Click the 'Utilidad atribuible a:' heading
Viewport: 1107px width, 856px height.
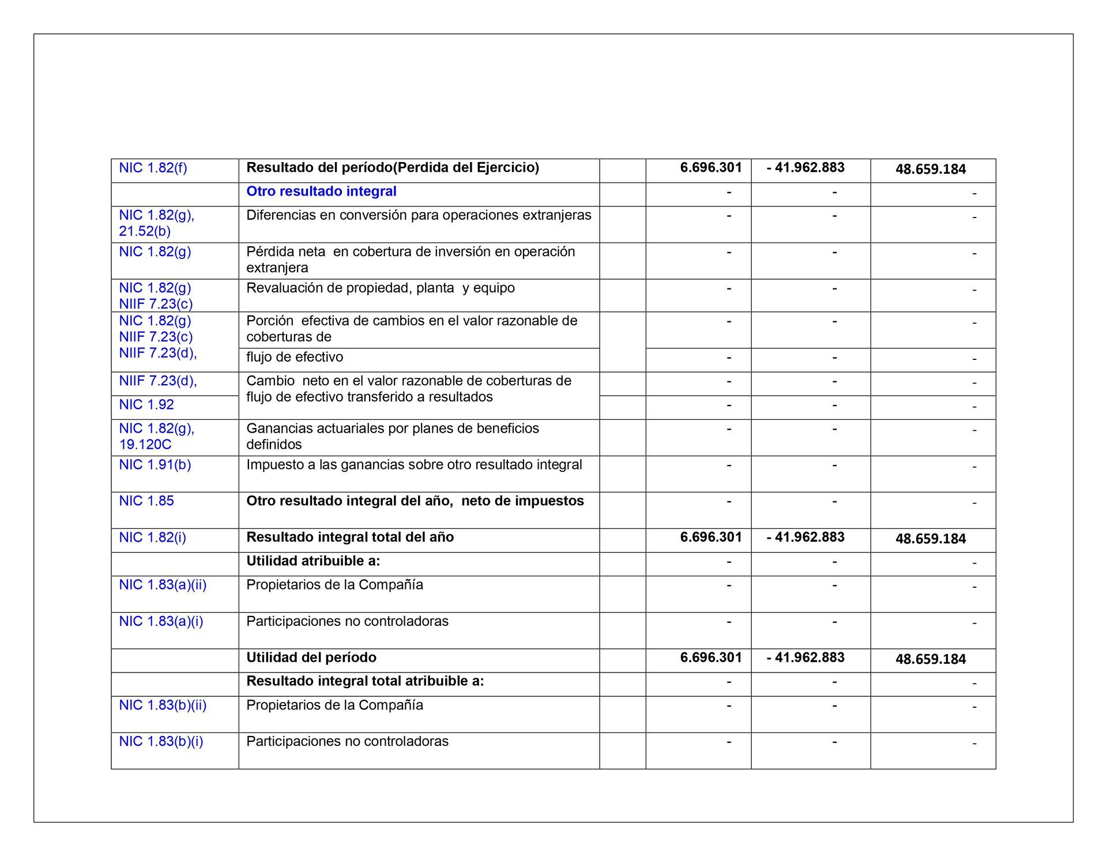(313, 561)
